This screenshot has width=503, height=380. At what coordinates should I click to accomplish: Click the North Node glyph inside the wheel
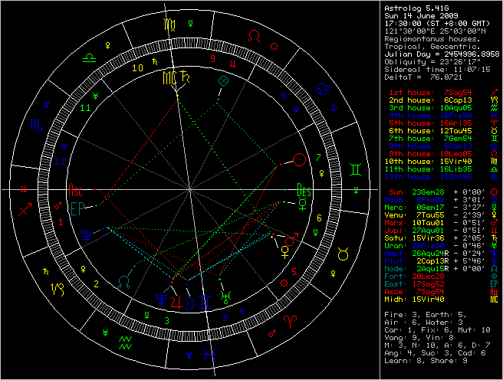pyautogui.click(x=125, y=281)
